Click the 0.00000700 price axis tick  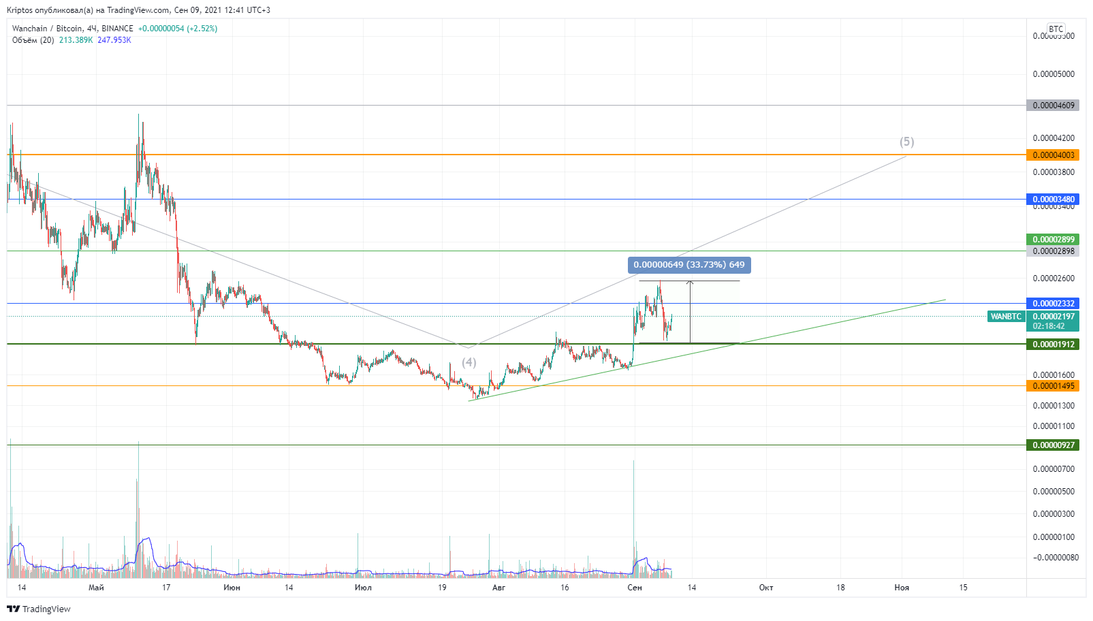pyautogui.click(x=1054, y=469)
